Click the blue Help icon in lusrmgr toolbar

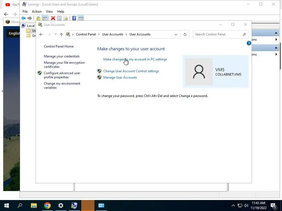(74, 18)
